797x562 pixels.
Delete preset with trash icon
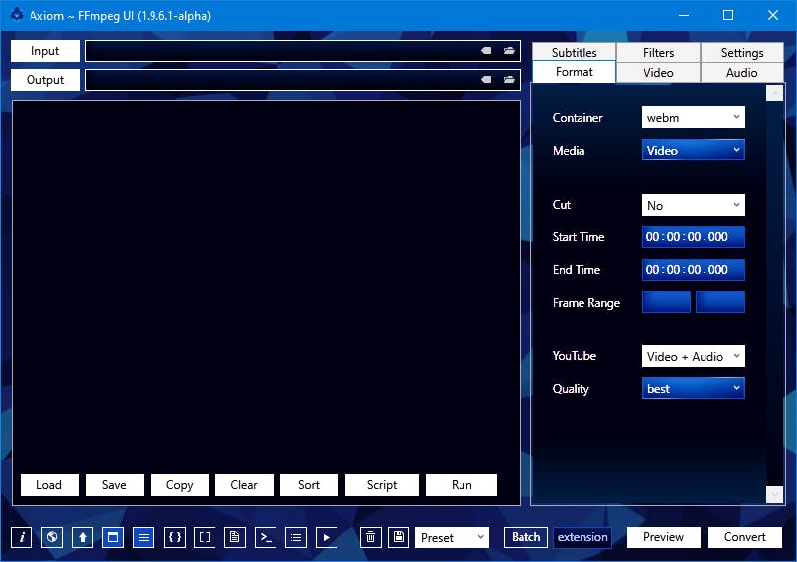pyautogui.click(x=371, y=537)
